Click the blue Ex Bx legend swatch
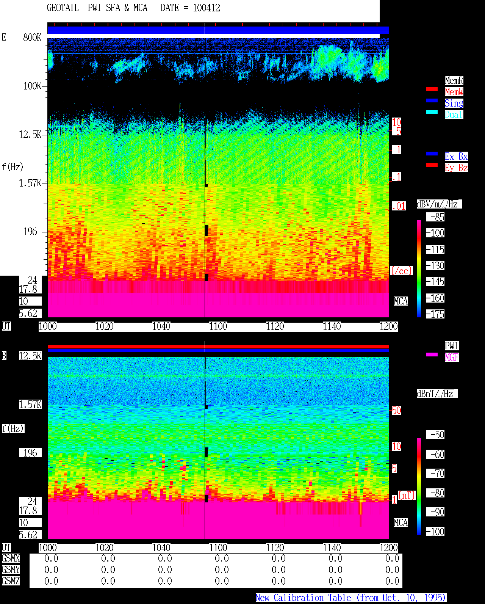The height and width of the screenshot is (604, 485). 432,154
